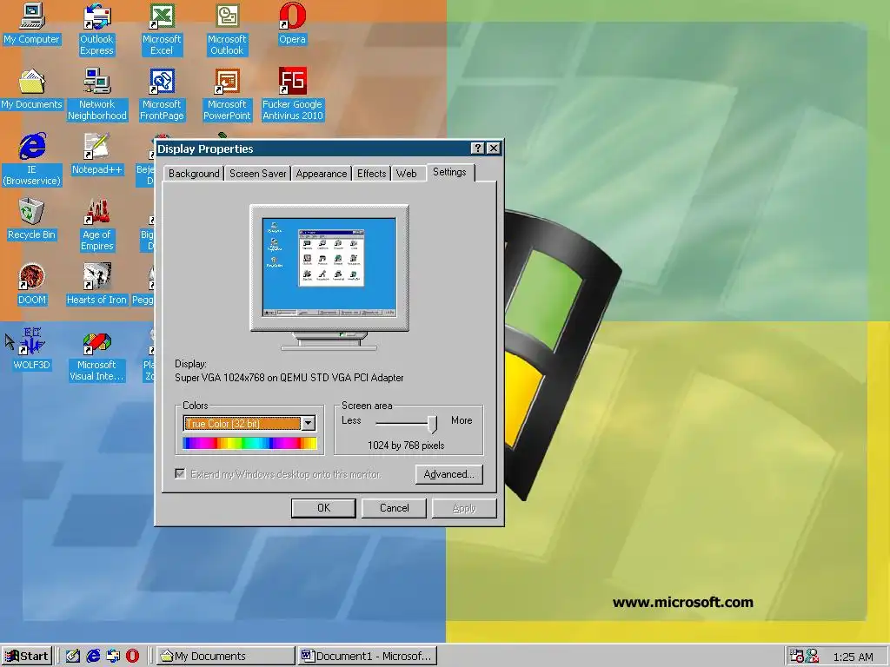Switch to the Appearance tab
Image resolution: width=890 pixels, height=667 pixels.
point(322,174)
